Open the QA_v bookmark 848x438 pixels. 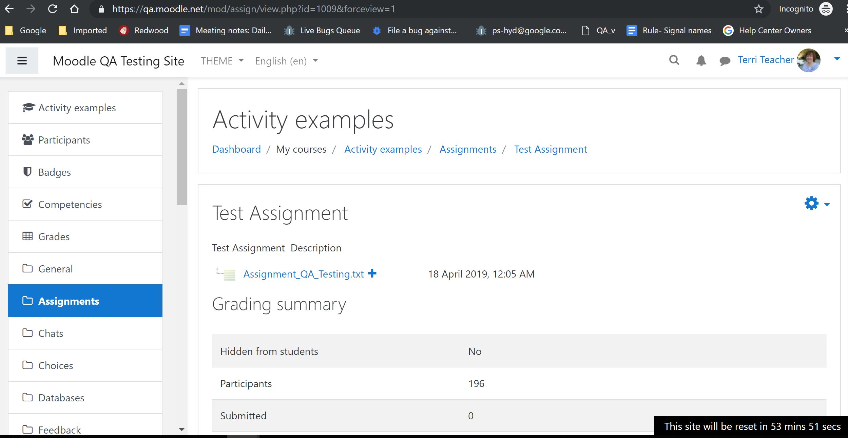pyautogui.click(x=598, y=31)
